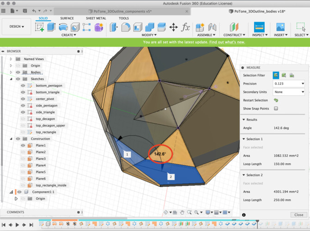310x231 pixels.
Task: Click the Combine bodies tool icon
Action: point(150,27)
